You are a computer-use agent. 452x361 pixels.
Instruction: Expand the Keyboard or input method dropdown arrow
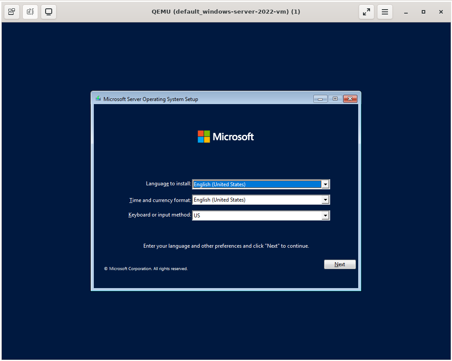[325, 216]
